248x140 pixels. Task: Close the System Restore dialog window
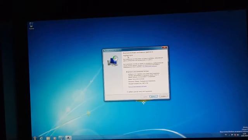[x=164, y=47]
